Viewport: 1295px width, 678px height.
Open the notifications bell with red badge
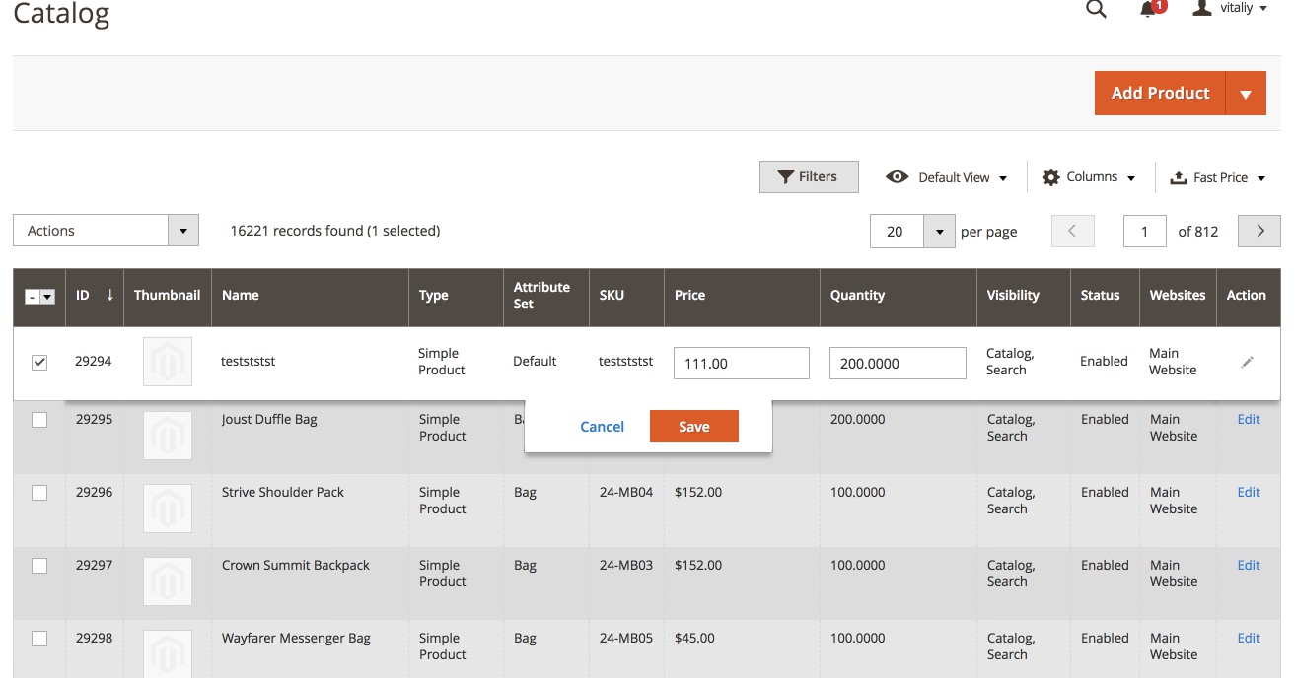[x=1145, y=10]
